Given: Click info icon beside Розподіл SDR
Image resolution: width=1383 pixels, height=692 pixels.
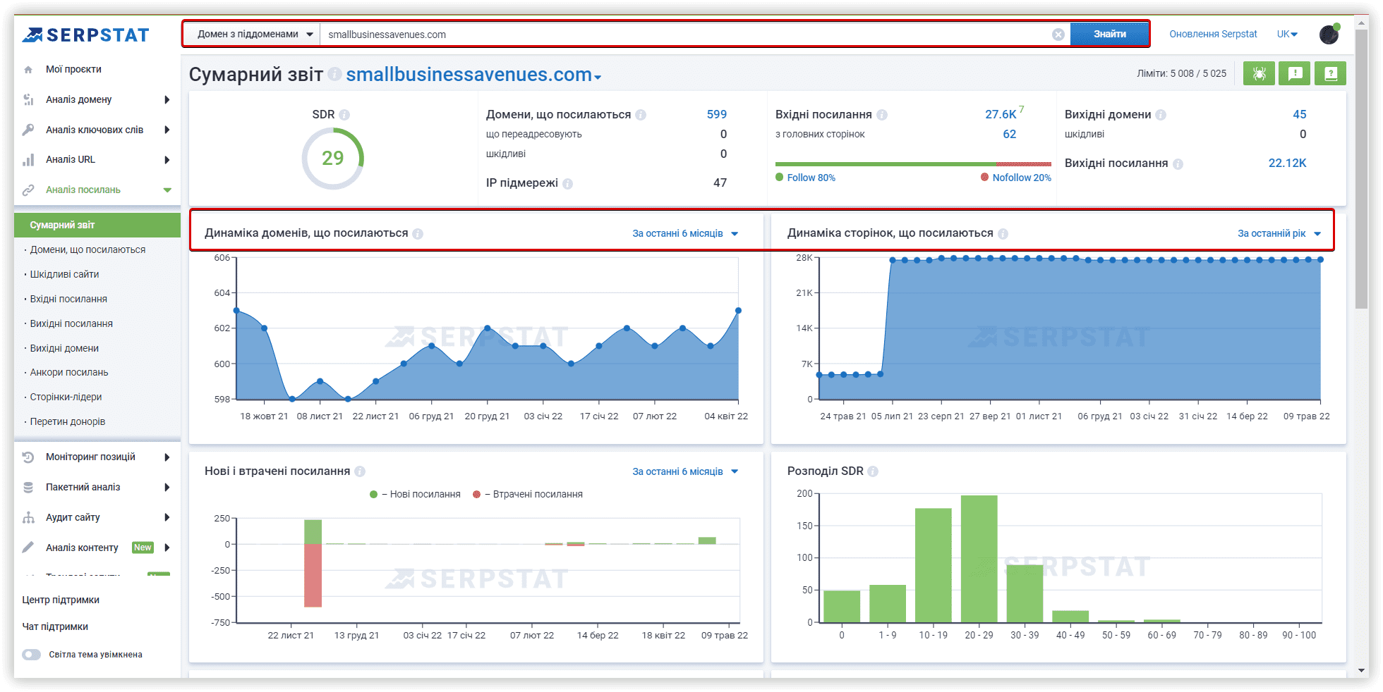Looking at the screenshot, I should 873,471.
